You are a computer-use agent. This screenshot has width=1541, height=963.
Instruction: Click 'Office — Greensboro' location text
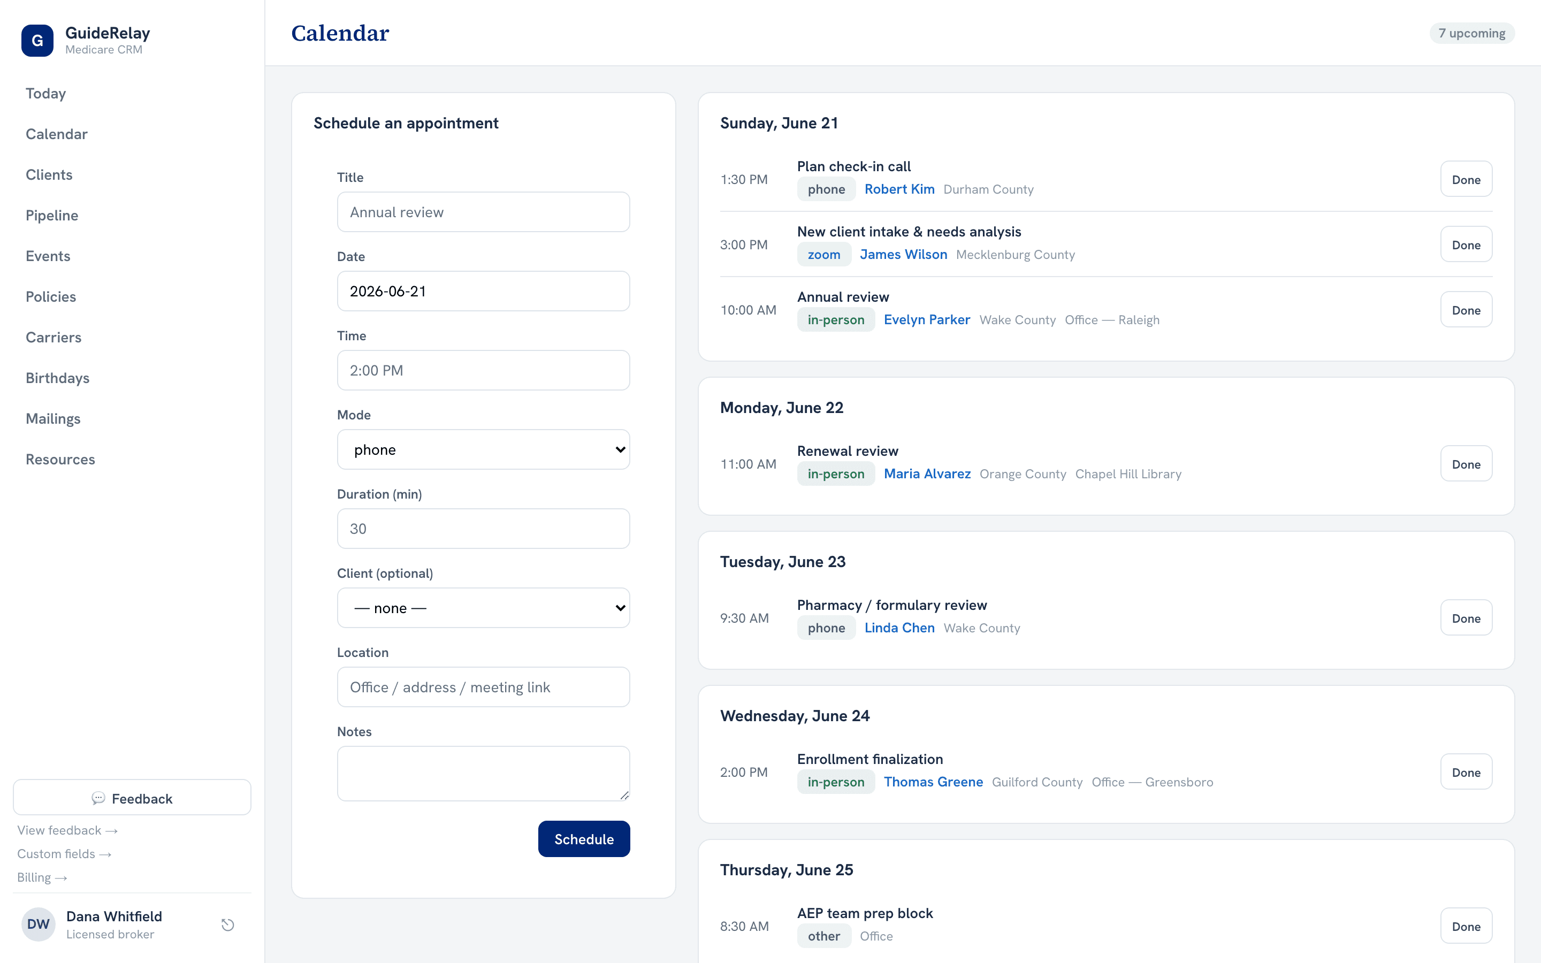tap(1152, 782)
